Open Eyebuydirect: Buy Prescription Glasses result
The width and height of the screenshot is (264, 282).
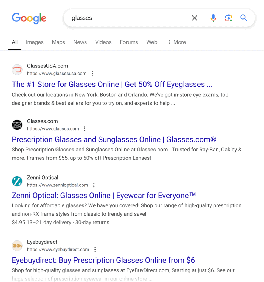coord(103,260)
